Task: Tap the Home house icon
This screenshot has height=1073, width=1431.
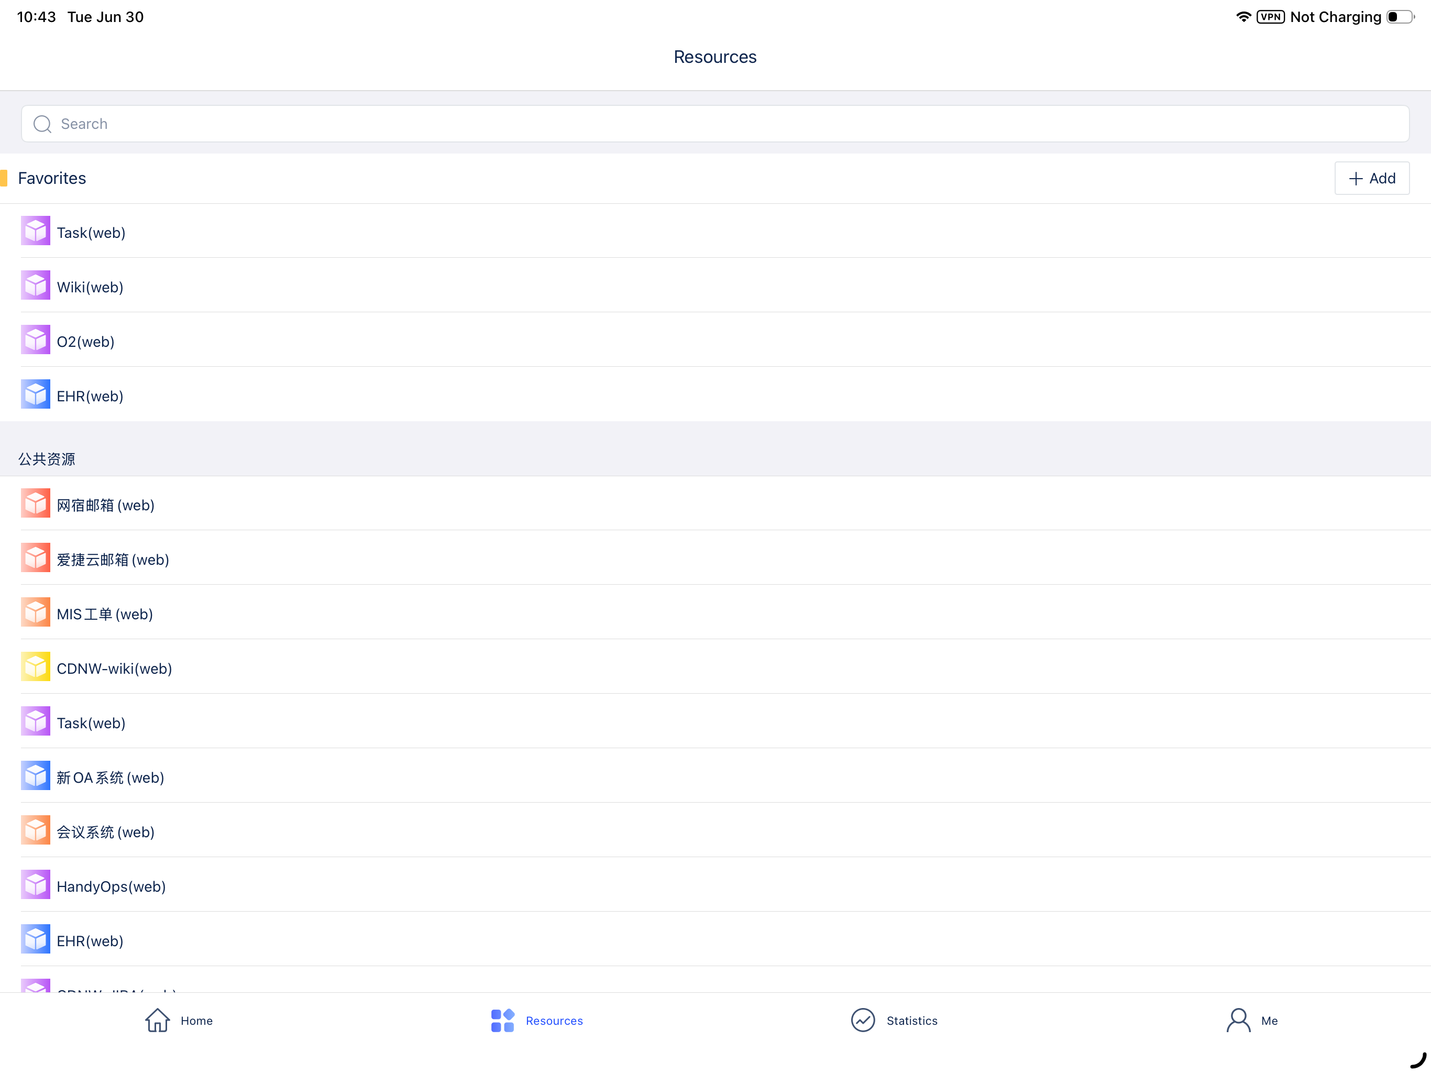Action: (x=157, y=1021)
